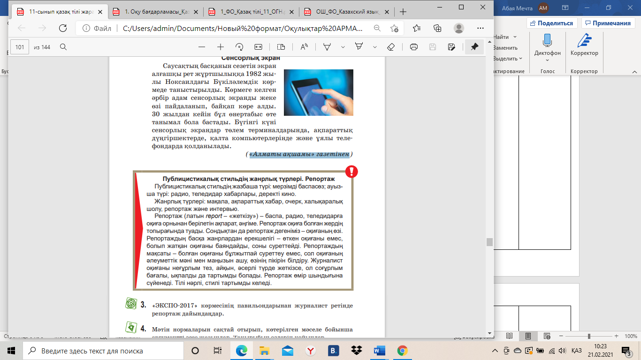Click Диктофон microphone in Word ribbon
Screen dimensions: 641x360
pos(547,41)
